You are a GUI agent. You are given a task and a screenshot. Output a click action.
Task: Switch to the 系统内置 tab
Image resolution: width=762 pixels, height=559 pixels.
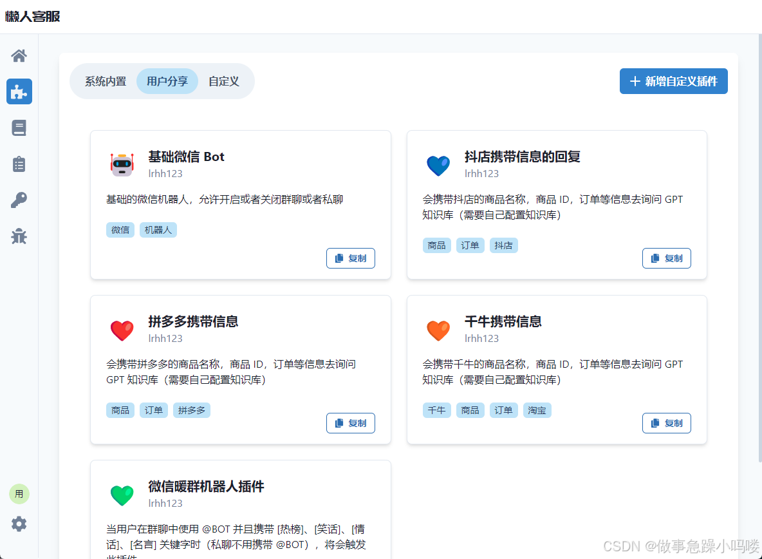pyautogui.click(x=106, y=81)
